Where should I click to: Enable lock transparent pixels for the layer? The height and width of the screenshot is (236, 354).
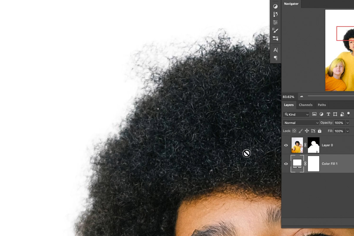pyautogui.click(x=294, y=131)
